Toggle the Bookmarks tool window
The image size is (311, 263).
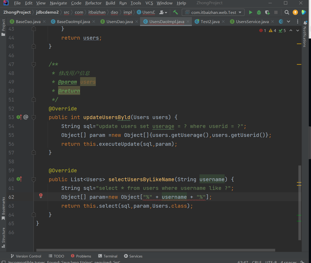point(3,208)
